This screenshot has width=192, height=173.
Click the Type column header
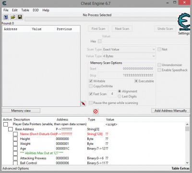[x=92, y=119]
